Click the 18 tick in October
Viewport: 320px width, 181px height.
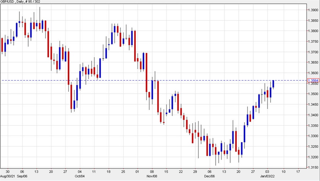[108, 172]
